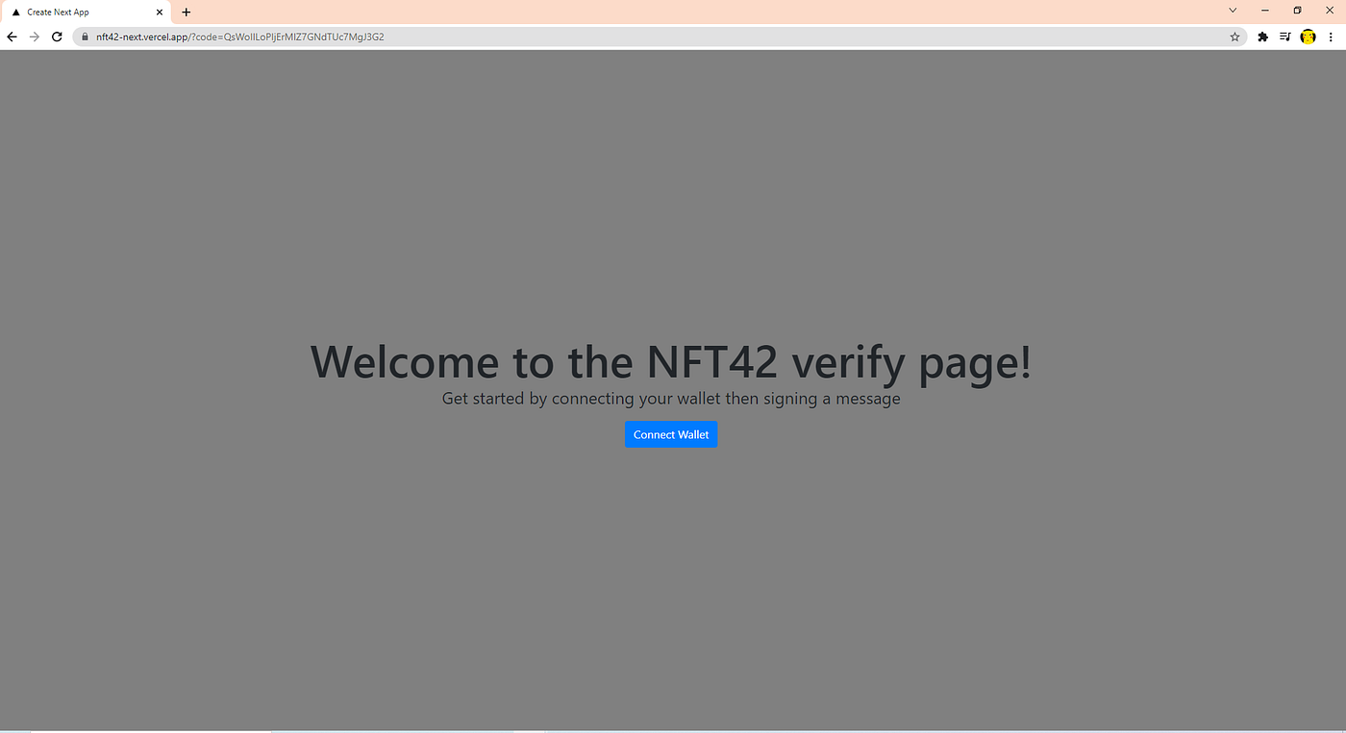Close the Create Next App tab

(160, 12)
